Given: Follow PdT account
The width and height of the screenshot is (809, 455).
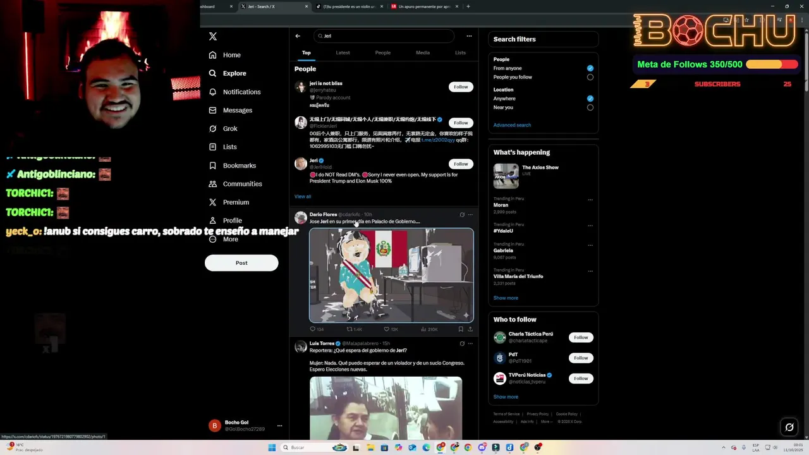Looking at the screenshot, I should (x=581, y=358).
